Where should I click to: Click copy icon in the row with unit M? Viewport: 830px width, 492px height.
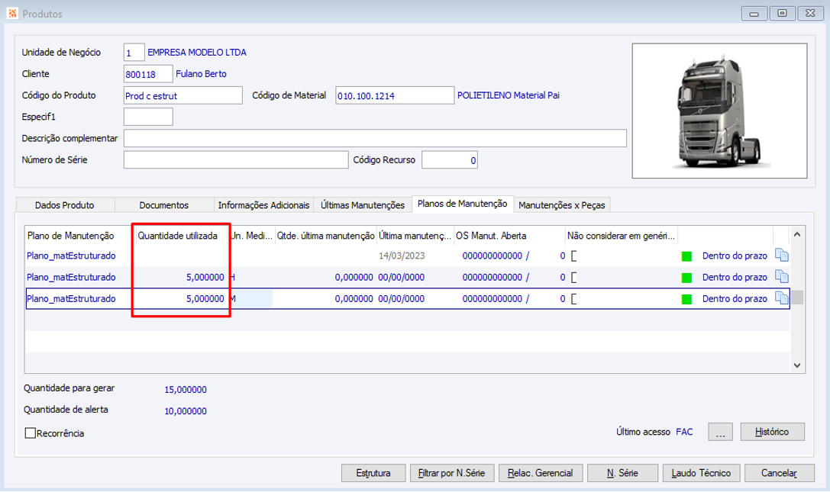[x=782, y=298]
